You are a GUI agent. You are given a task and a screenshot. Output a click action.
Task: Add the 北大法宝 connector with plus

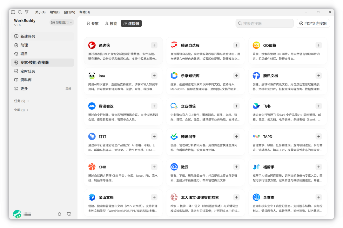pos(237,197)
